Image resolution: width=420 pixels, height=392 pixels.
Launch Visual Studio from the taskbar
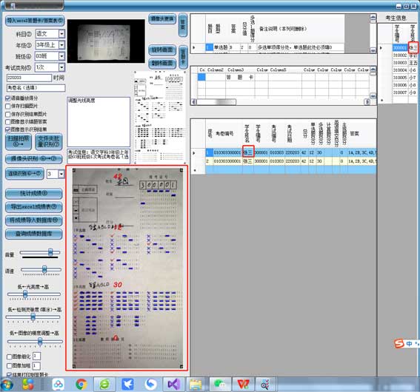coord(173,385)
